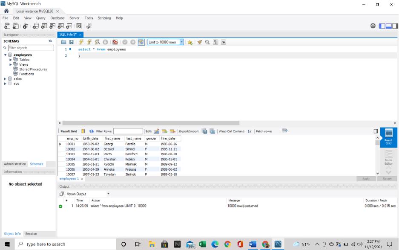Image resolution: width=399 pixels, height=250 pixels.
Task: Run EXPLAIN on the current statement
Action: (x=97, y=42)
